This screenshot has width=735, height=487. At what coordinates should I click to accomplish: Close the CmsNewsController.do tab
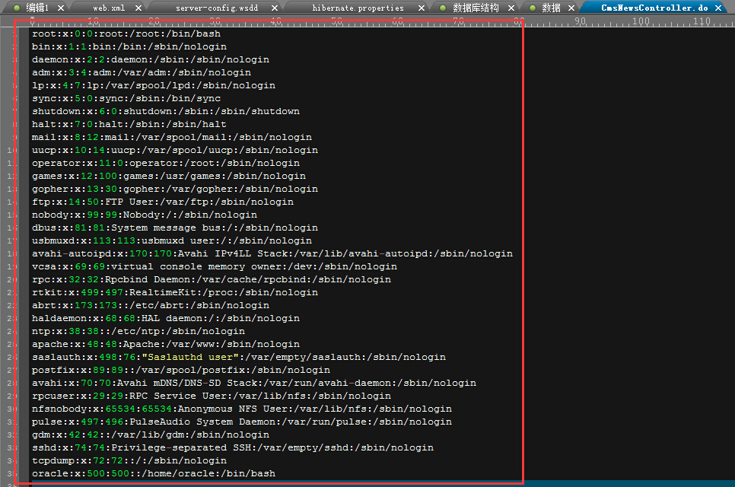pos(718,8)
